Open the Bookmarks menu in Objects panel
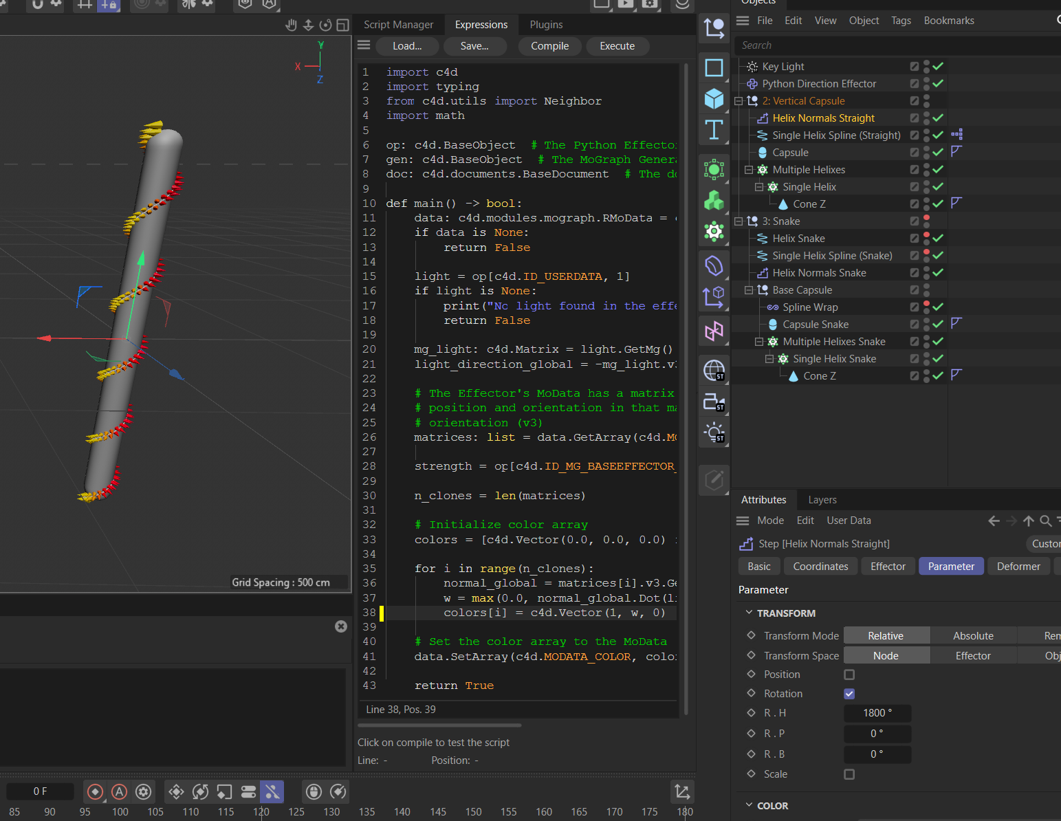This screenshot has width=1061, height=821. (948, 21)
